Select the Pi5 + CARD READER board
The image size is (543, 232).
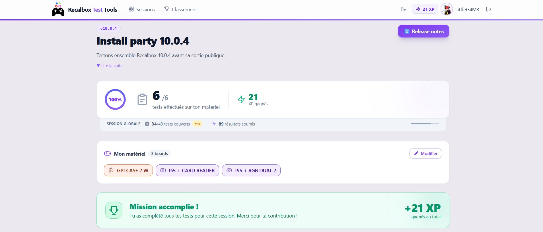(x=187, y=170)
